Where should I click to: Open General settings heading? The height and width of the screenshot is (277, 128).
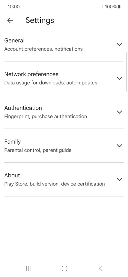[14, 40]
